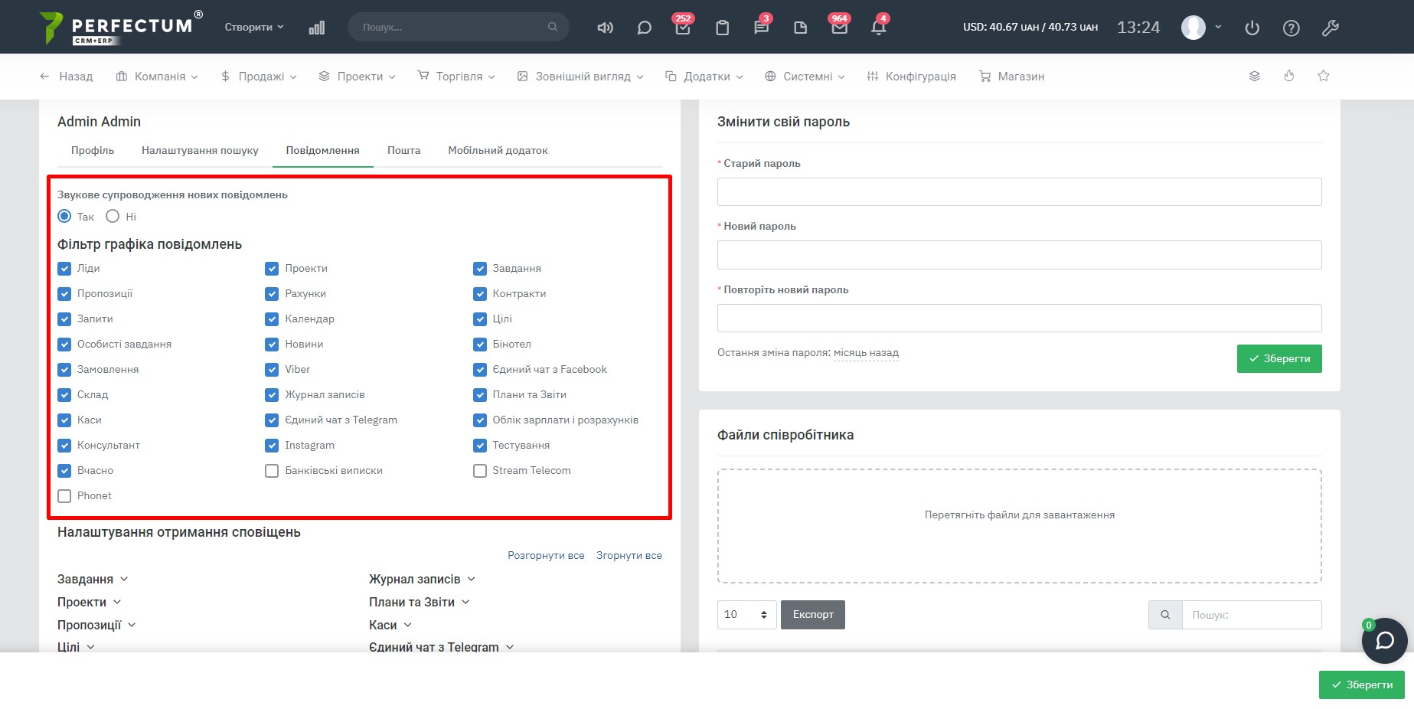Select the 'Ні' sound radio button

tap(113, 217)
